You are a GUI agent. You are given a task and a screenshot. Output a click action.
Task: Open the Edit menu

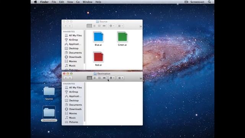[61, 2]
